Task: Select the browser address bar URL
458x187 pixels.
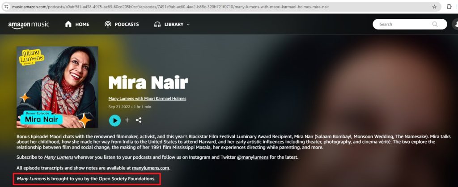Action: click(179, 7)
